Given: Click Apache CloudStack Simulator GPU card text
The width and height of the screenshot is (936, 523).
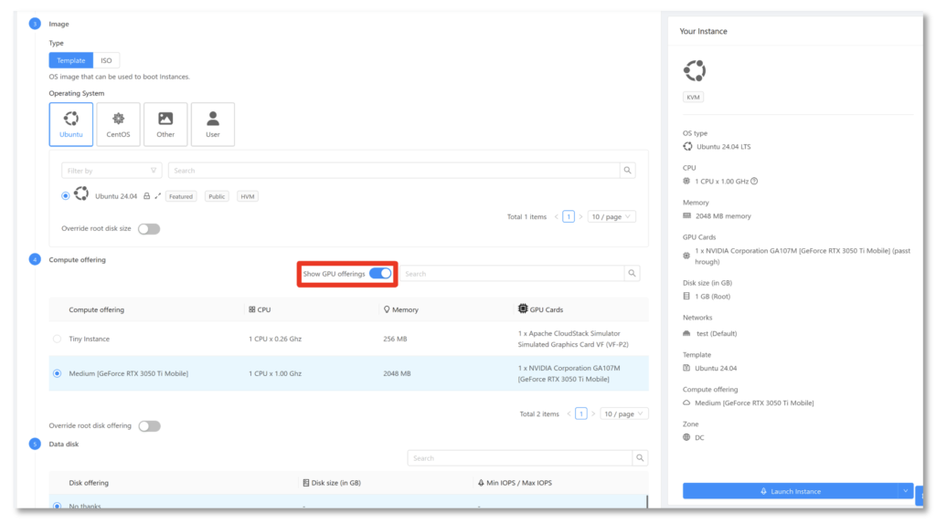Looking at the screenshot, I should tap(573, 339).
